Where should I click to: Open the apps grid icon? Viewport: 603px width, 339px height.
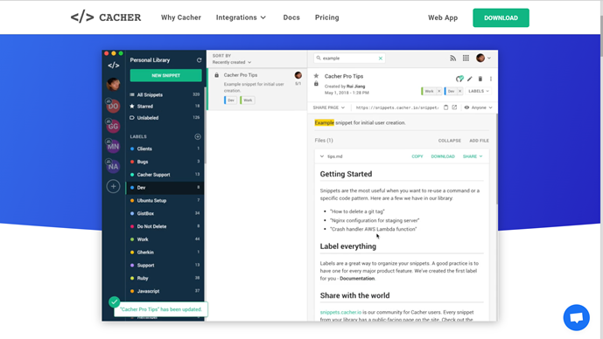tap(466, 58)
